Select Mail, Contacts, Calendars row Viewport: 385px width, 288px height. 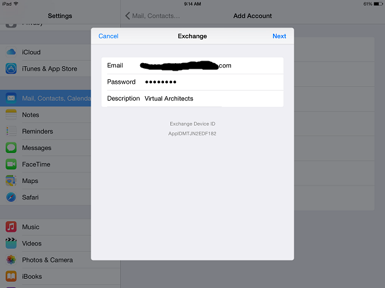46,98
